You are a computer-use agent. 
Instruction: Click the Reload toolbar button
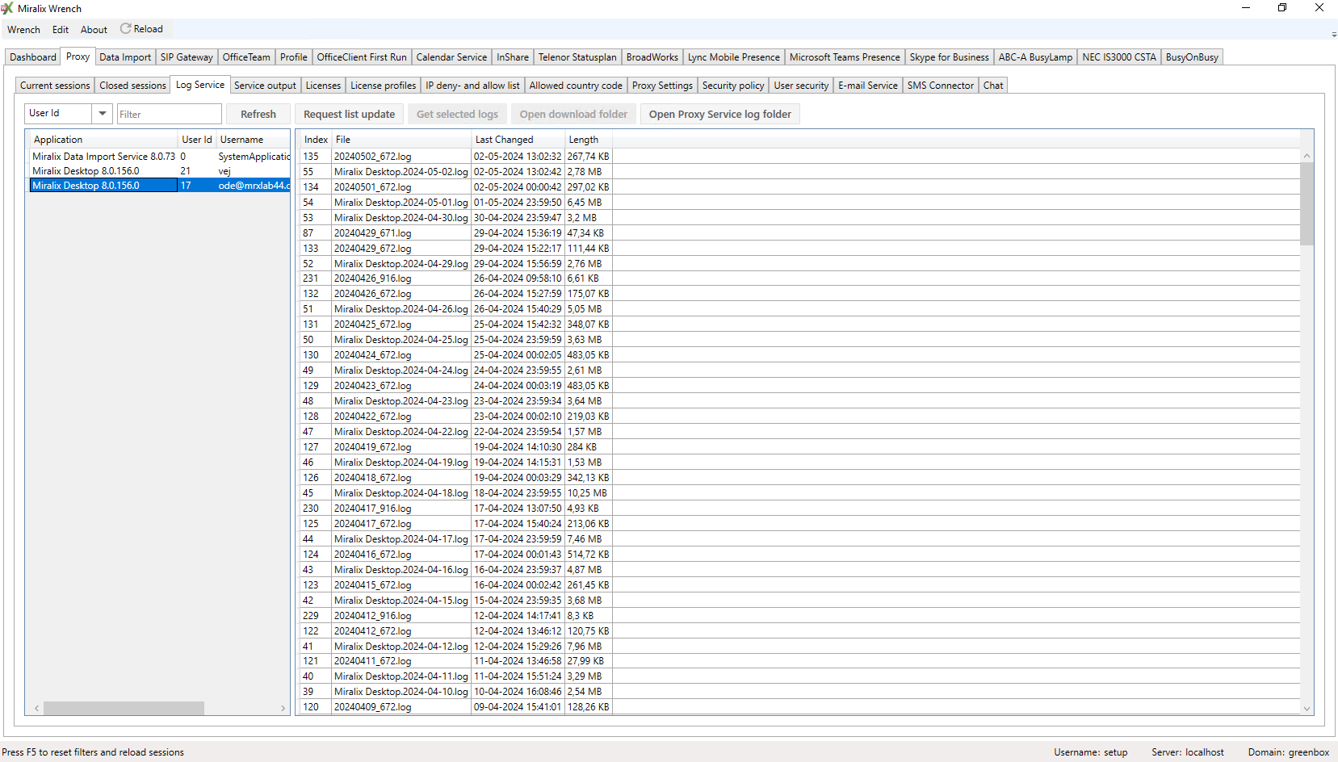tap(142, 29)
